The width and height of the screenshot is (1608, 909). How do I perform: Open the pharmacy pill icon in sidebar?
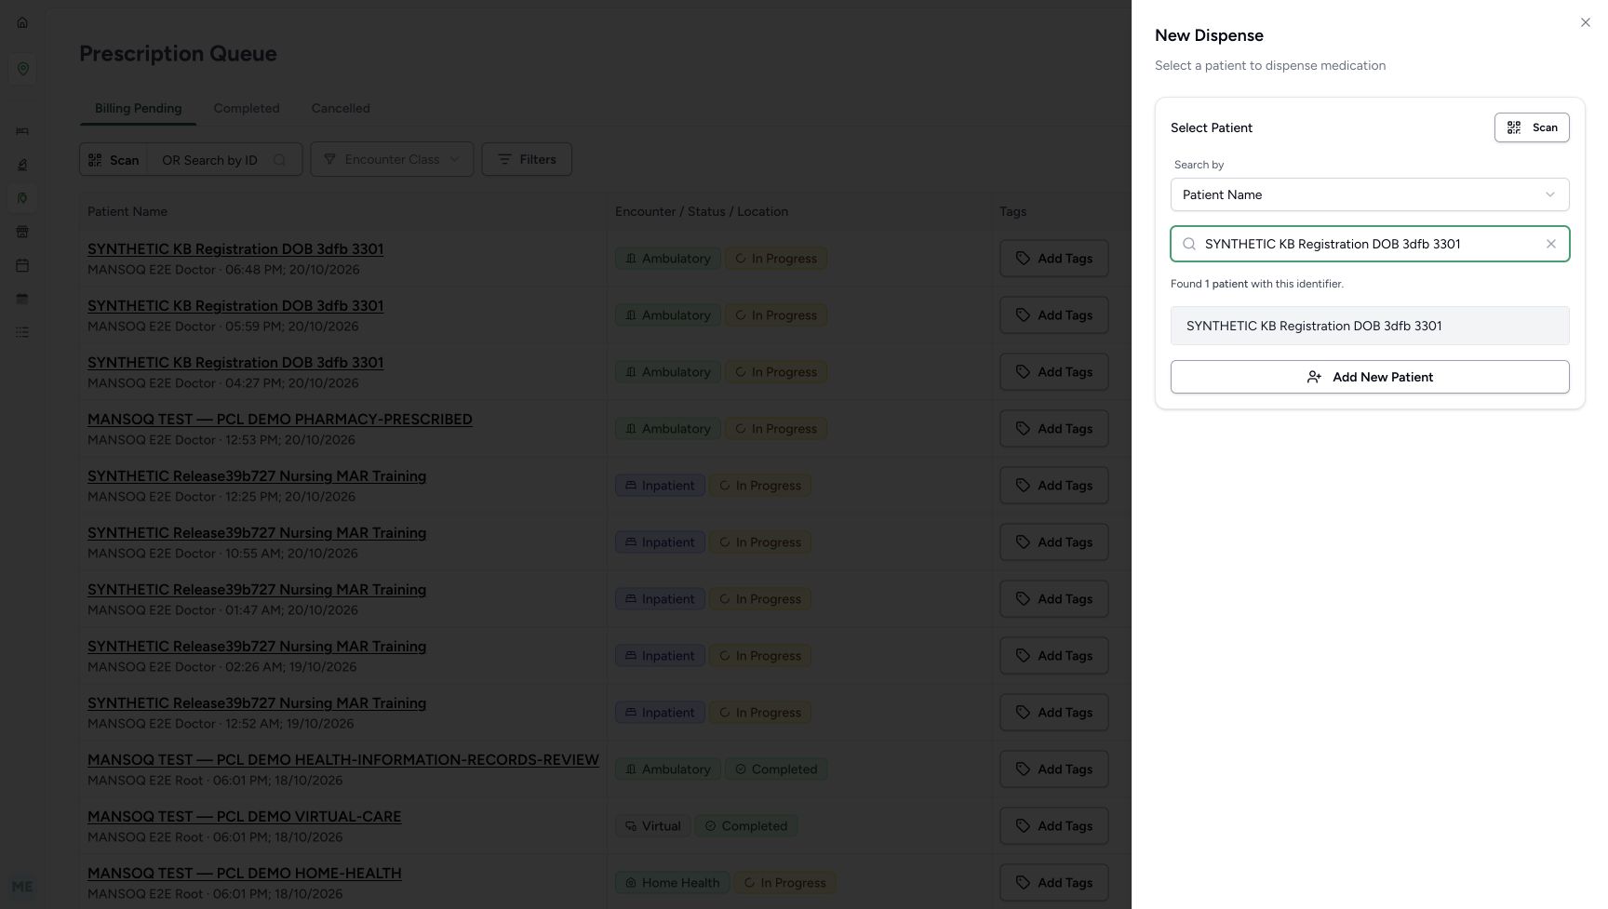(x=22, y=198)
